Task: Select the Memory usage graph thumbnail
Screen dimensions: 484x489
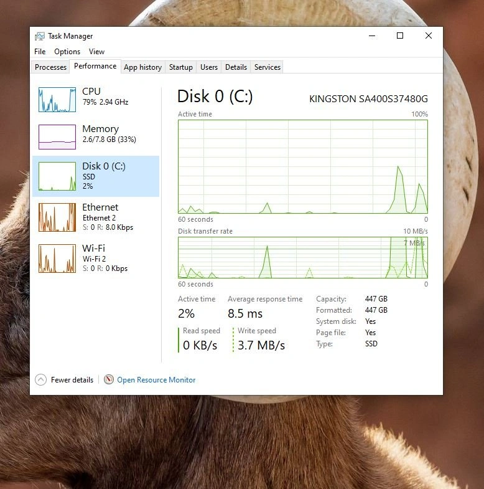Action: (x=57, y=137)
